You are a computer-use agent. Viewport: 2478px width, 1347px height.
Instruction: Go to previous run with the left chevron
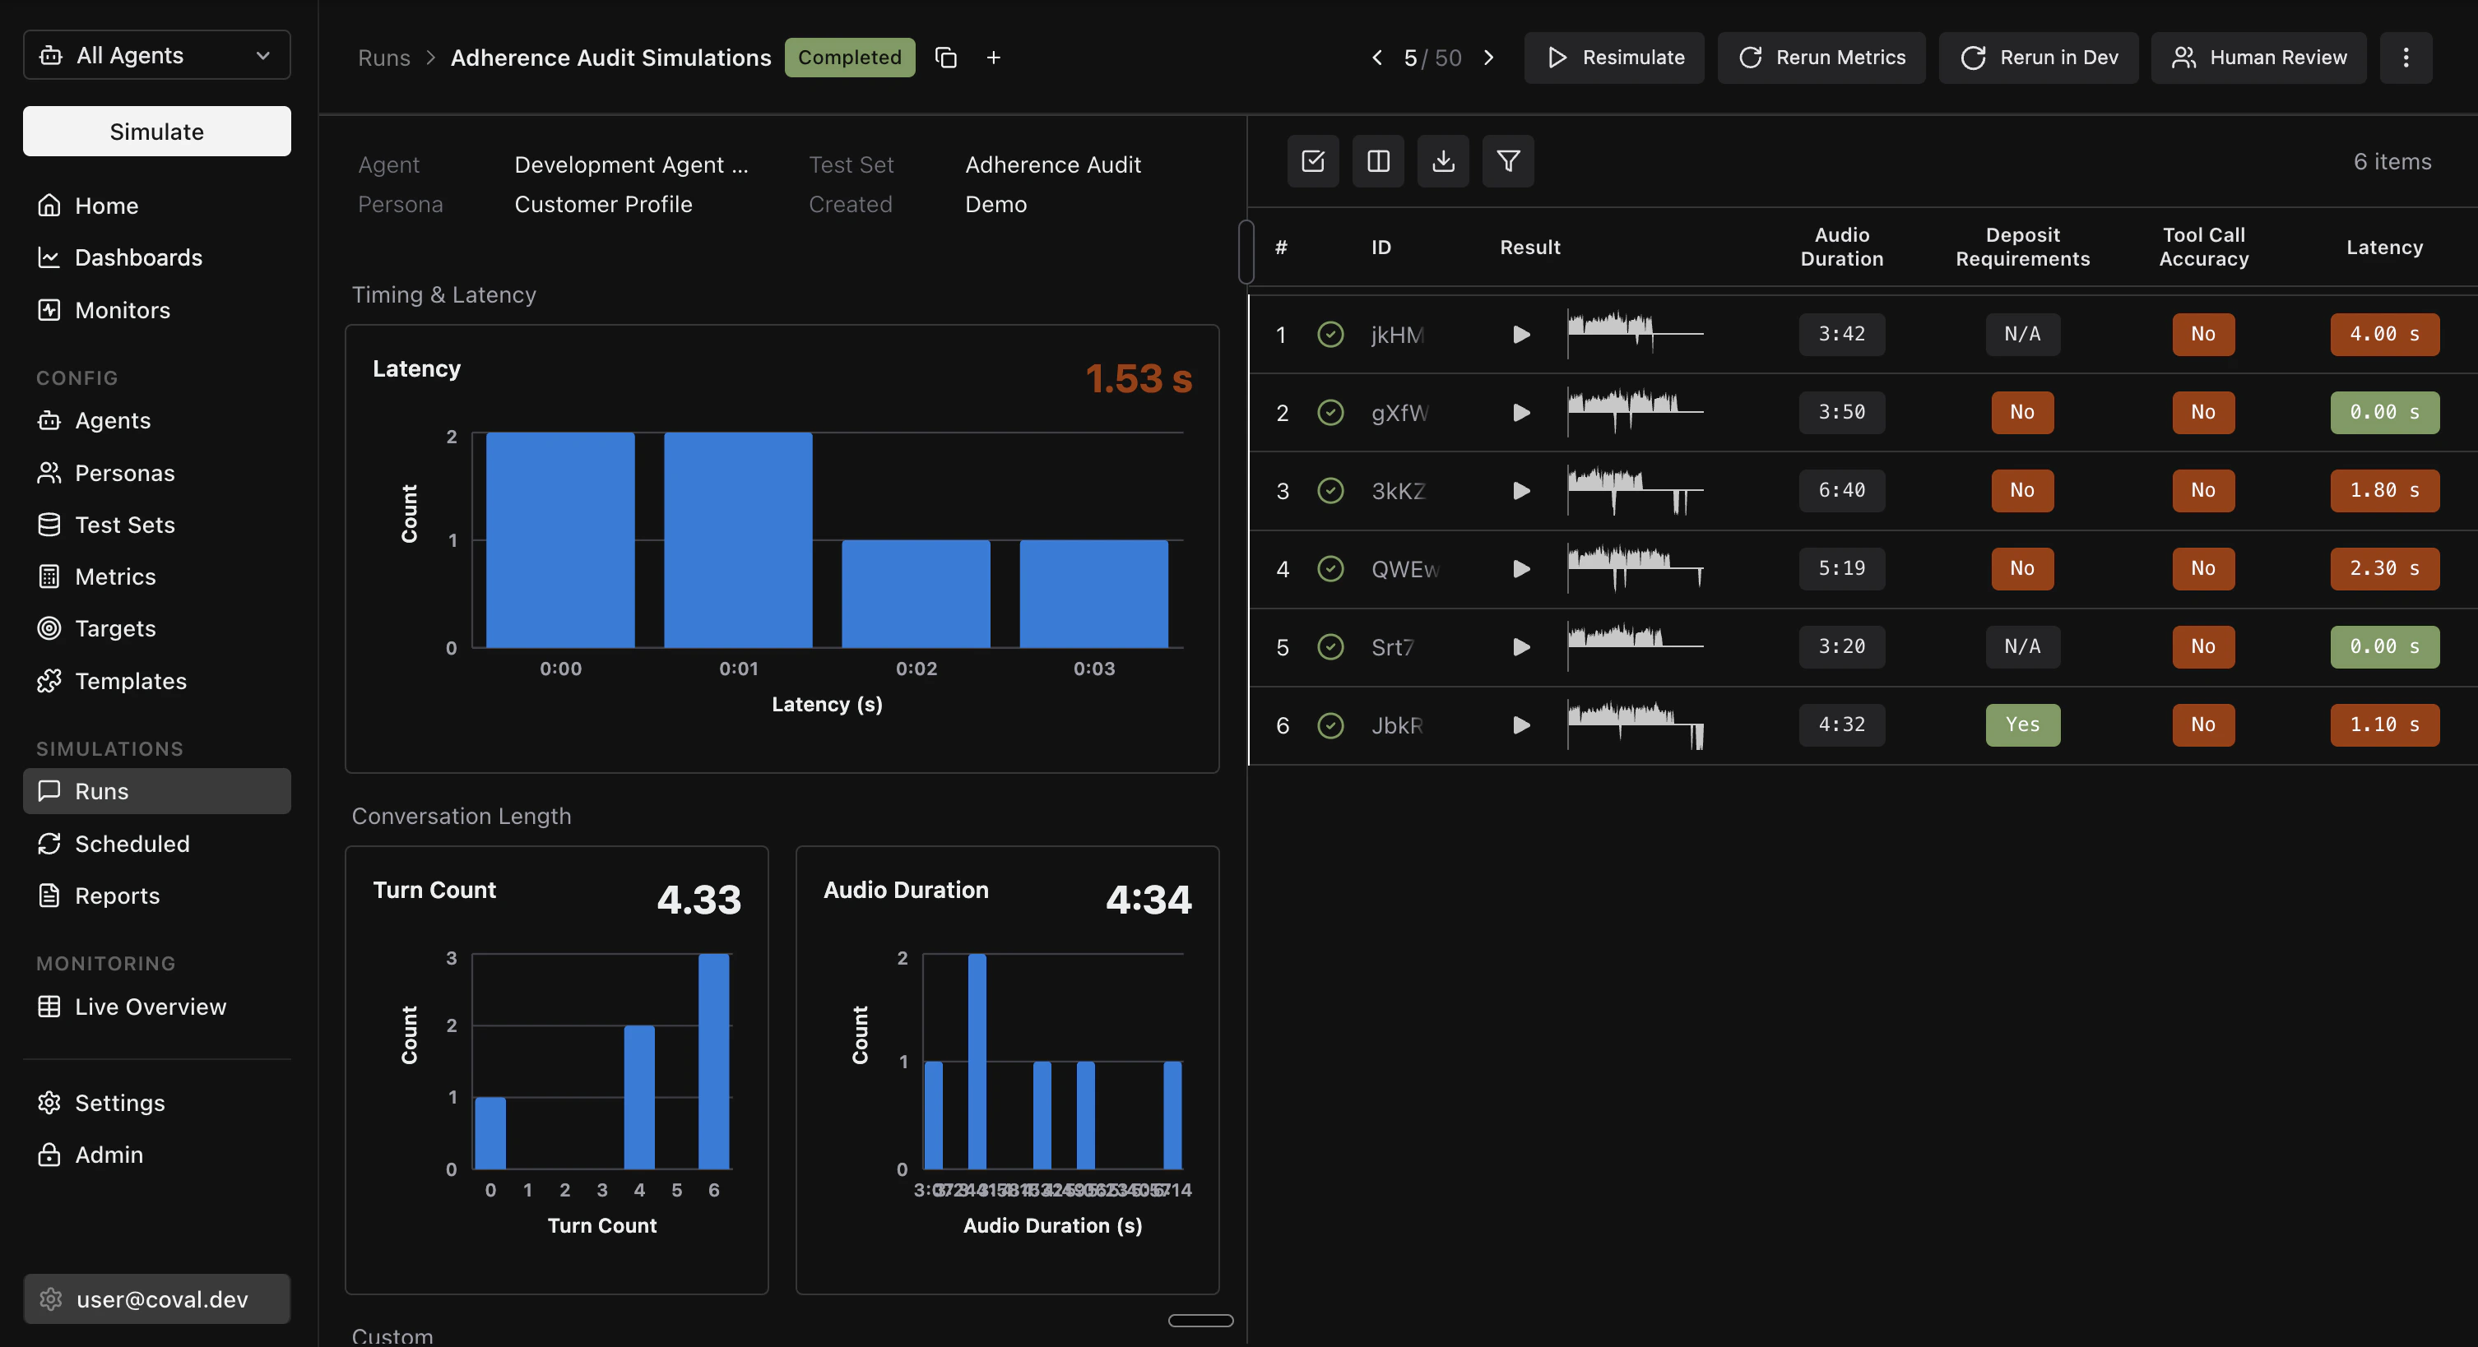[1376, 58]
